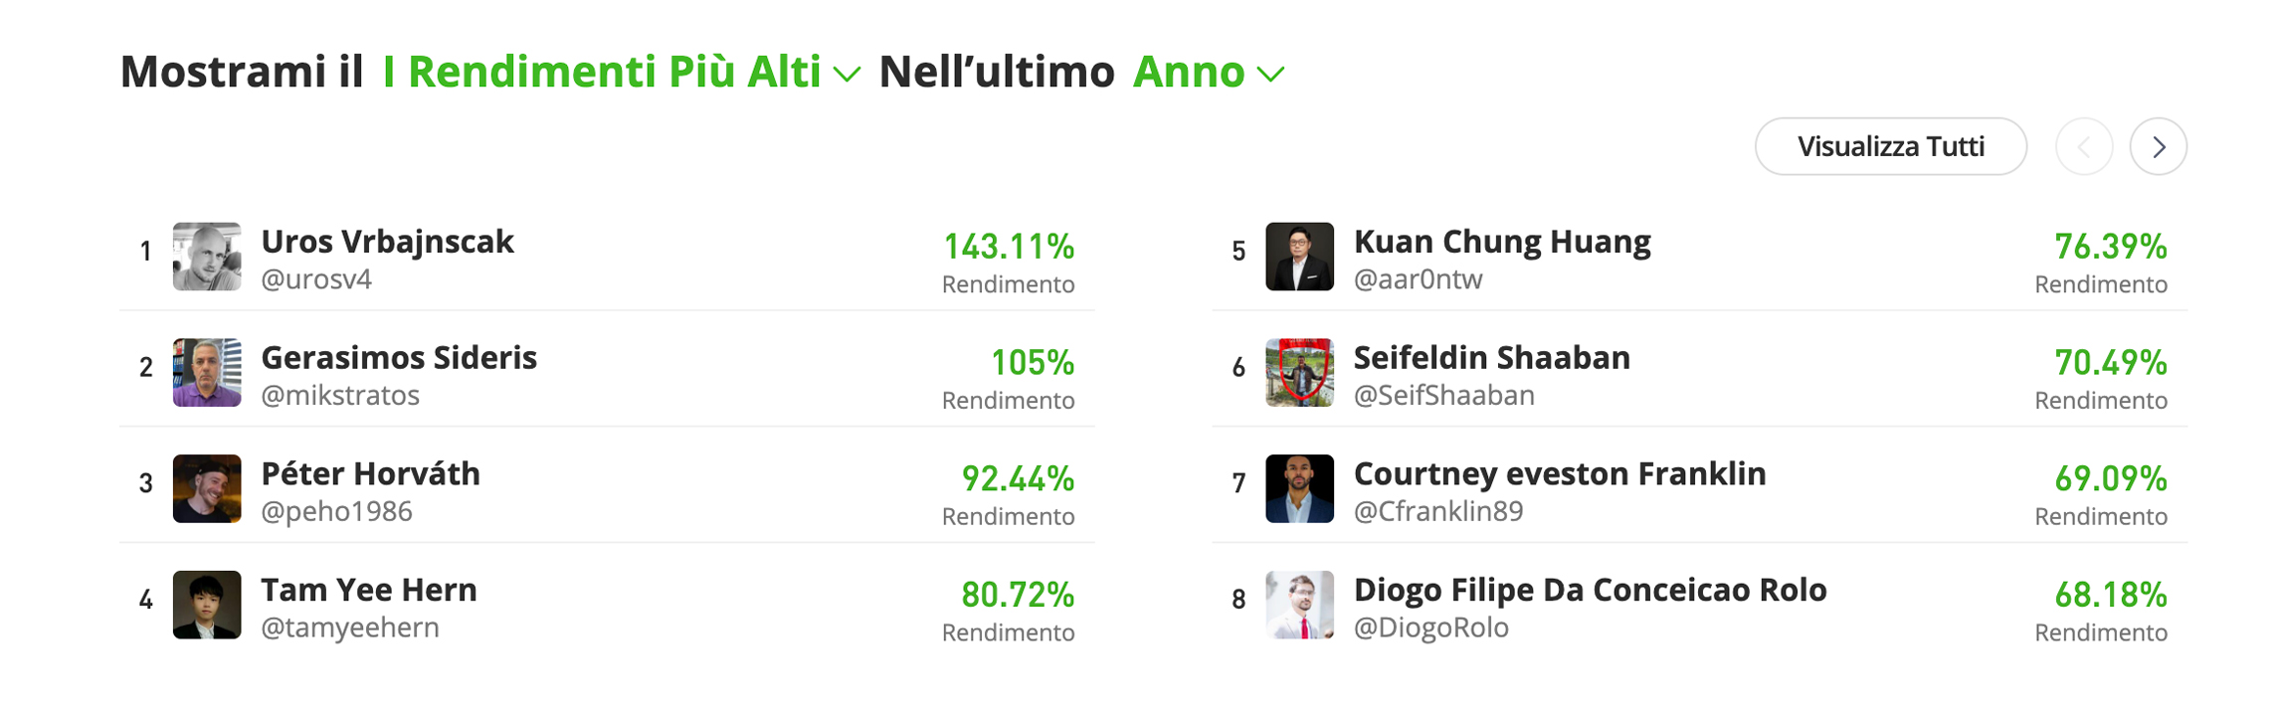Click the previous page arrow button
The width and height of the screenshot is (2278, 716).
point(2084,147)
